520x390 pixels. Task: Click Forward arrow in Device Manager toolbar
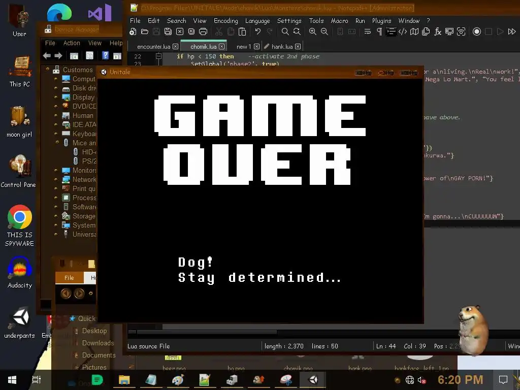58,56
